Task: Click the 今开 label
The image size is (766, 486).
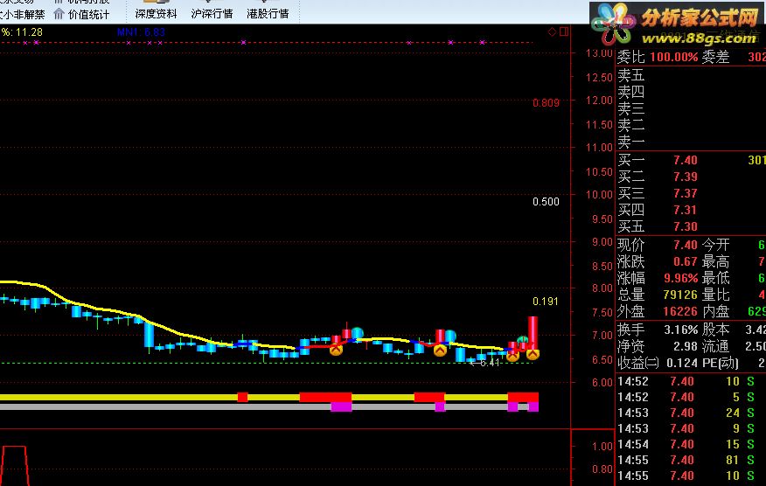Action: [715, 245]
